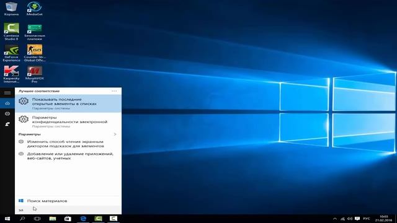Open result Показывать последние открытые элементы в списках
This screenshot has width=397, height=223.
tap(68, 103)
